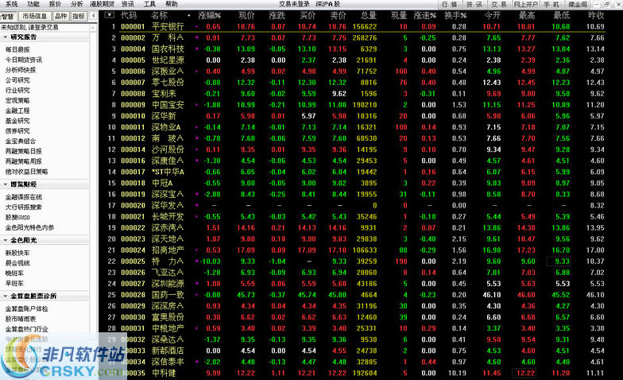
Task: Sort by 换手% column header
Action: pos(455,16)
